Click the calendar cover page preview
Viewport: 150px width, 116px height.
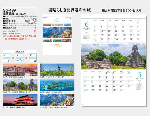57,35
